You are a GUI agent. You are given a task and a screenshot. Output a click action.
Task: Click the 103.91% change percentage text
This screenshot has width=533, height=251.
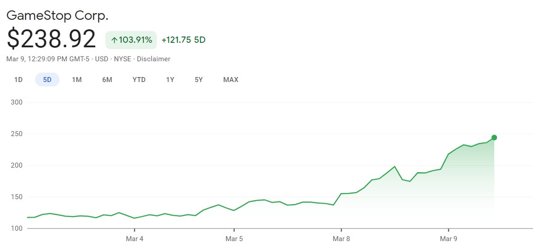(x=135, y=40)
